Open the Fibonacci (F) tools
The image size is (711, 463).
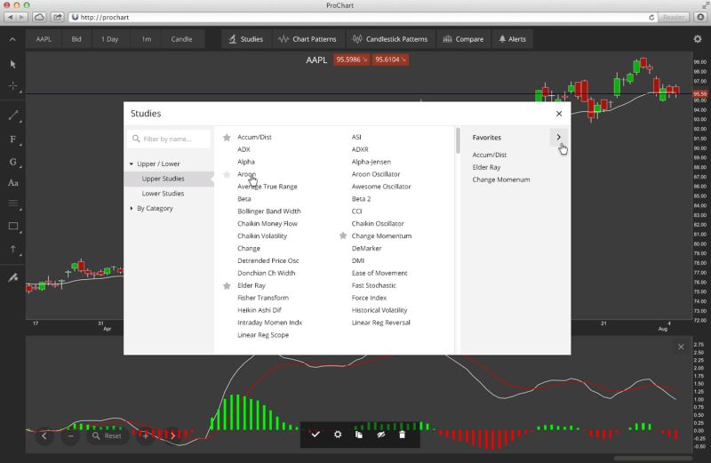click(12, 140)
